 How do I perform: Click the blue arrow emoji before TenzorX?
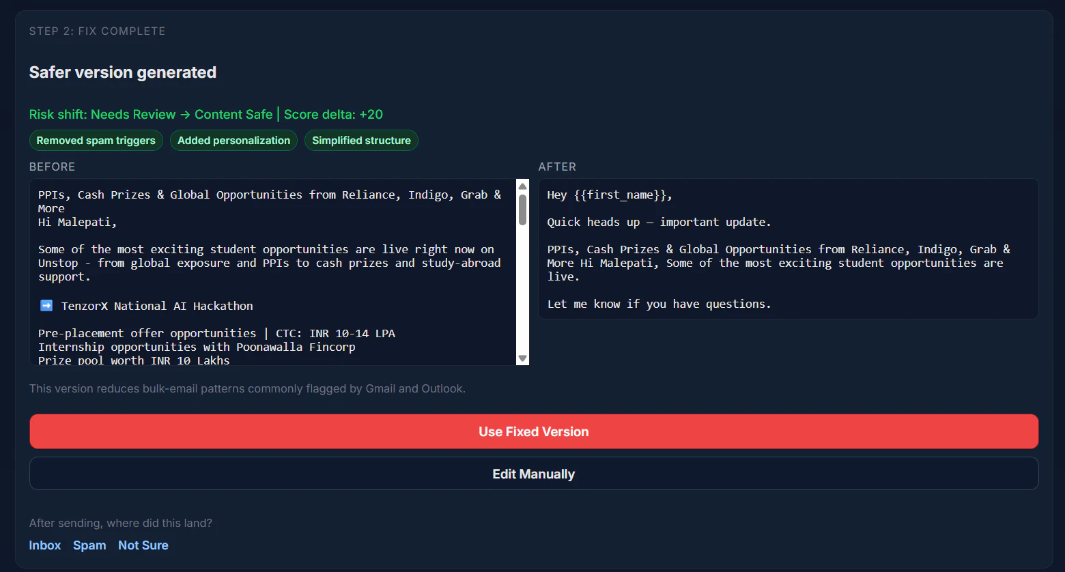(x=46, y=306)
